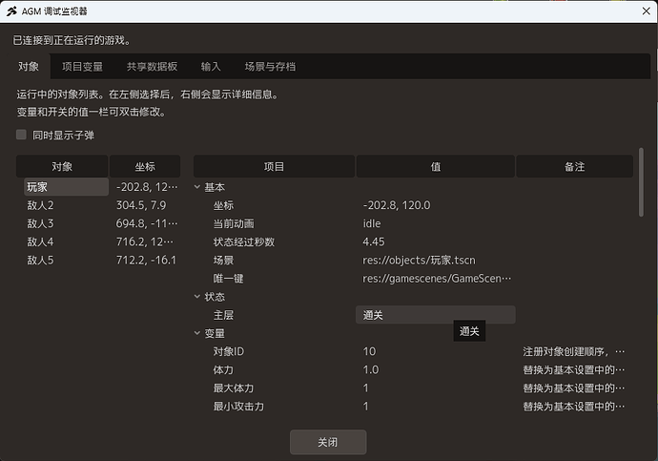Viewport: 658px width, 461px height.
Task: Click the 值 column header
Action: pyautogui.click(x=435, y=166)
